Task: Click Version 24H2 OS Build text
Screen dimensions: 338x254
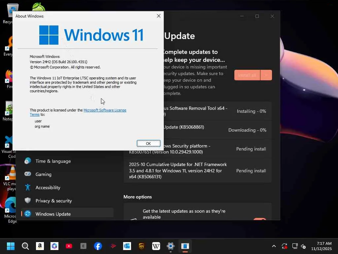Action: click(x=58, y=62)
